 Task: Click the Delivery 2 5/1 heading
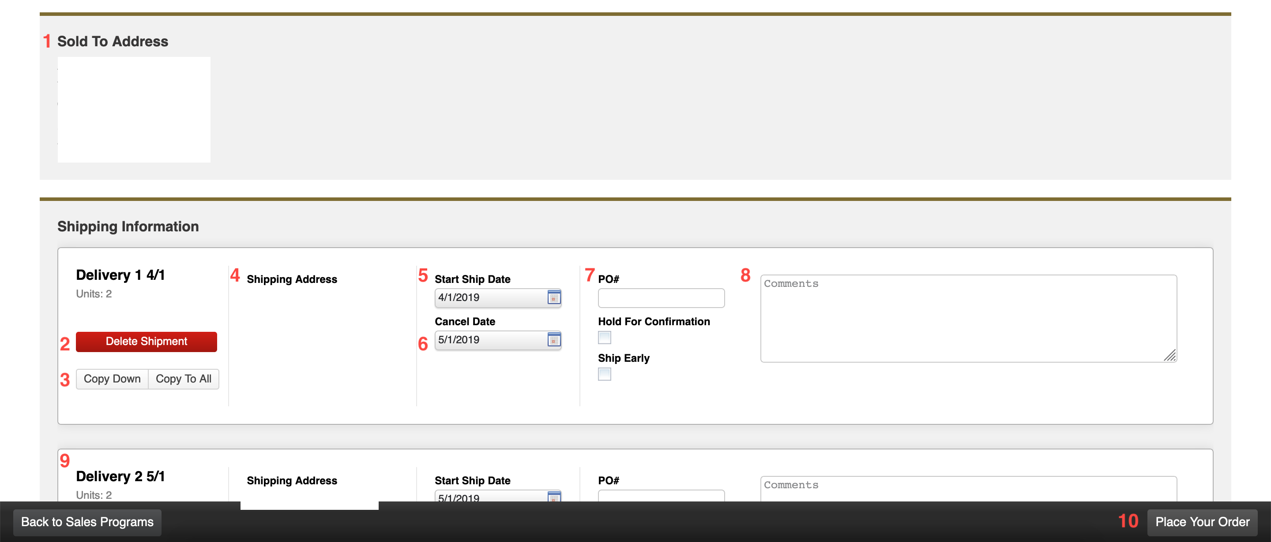pyautogui.click(x=120, y=475)
